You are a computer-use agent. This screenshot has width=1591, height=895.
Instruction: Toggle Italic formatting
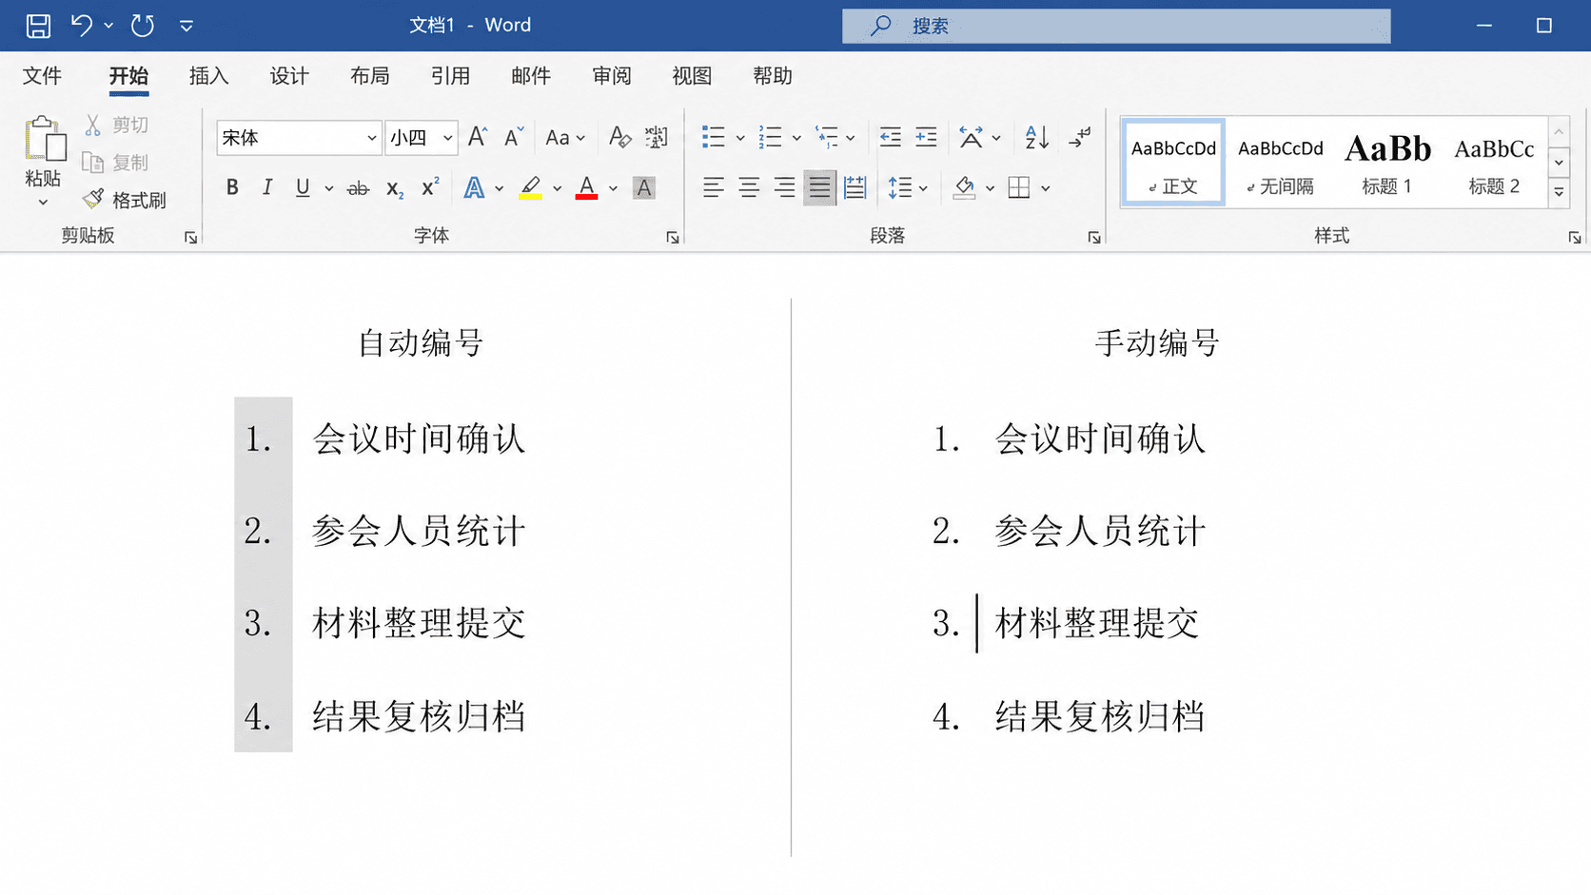tap(267, 188)
